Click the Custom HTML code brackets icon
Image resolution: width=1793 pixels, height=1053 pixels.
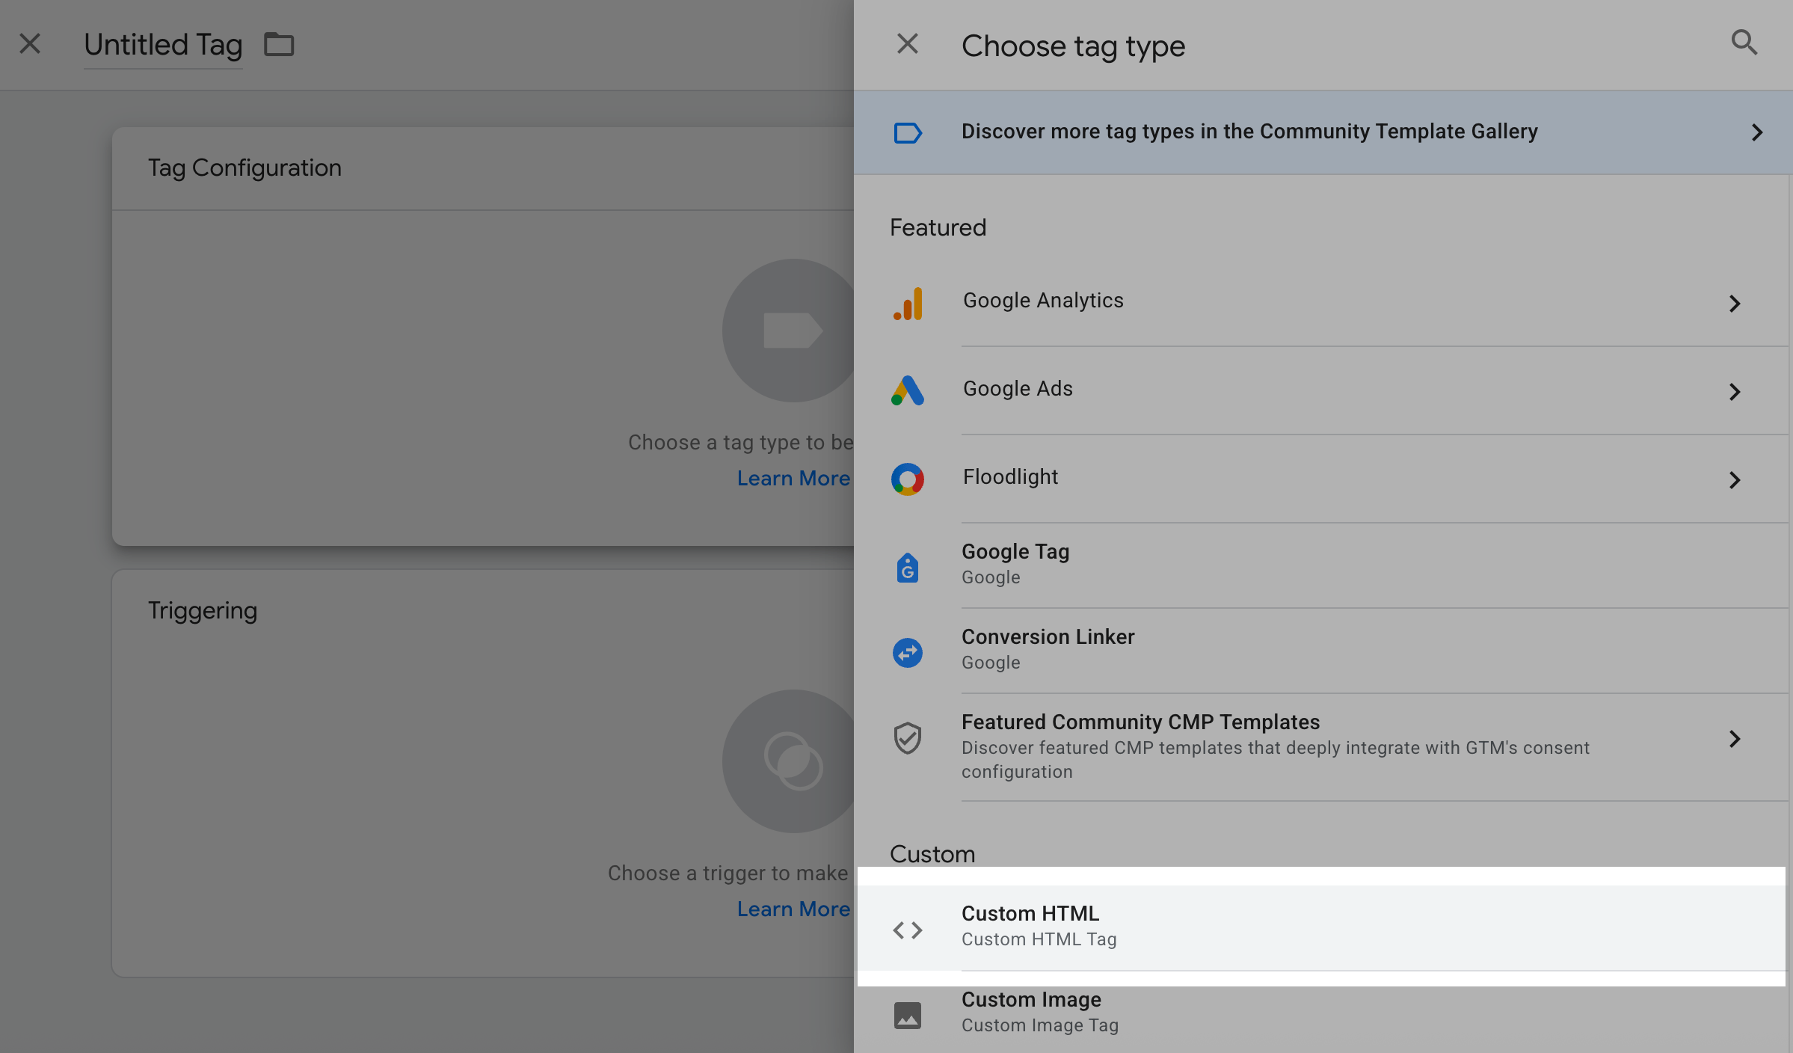click(908, 930)
